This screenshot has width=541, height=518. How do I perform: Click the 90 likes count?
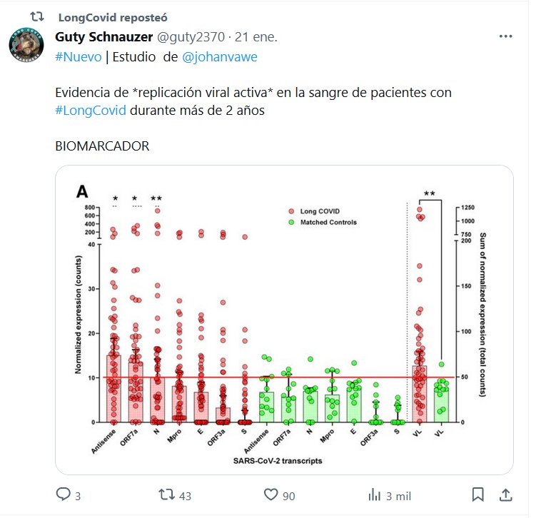coord(290,495)
